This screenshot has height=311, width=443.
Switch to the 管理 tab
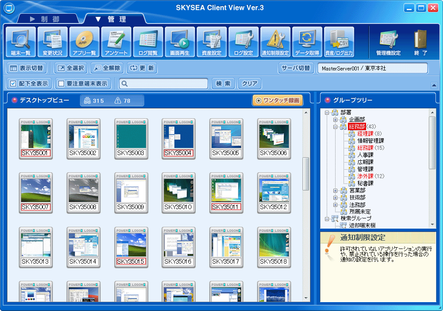coord(114,19)
